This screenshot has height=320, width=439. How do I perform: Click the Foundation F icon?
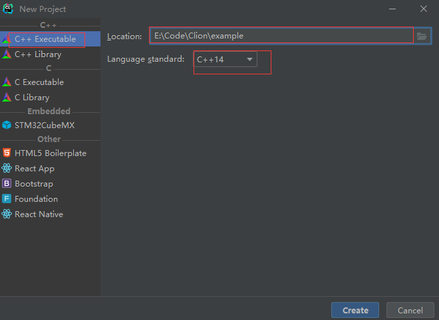click(x=7, y=199)
